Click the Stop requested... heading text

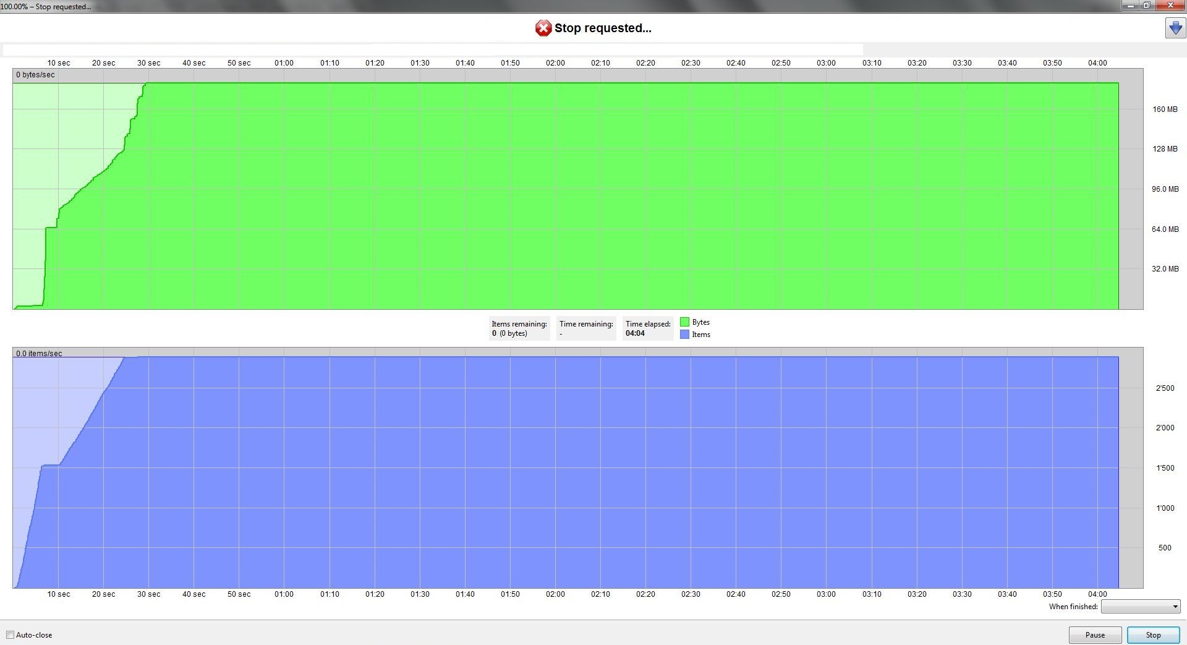[603, 28]
